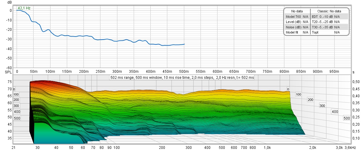Click the waterfall settings caption starting "502 ms range"
The height and width of the screenshot is (151, 363).
(182, 78)
